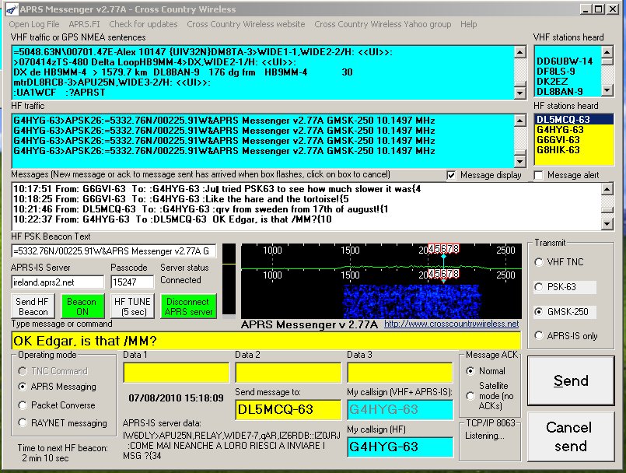Viewport: 626px width, 473px height.
Task: Click the My callsign (HF) field
Action: click(x=400, y=447)
